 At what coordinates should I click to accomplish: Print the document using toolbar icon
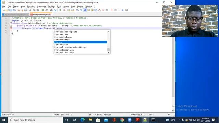tap(25, 10)
